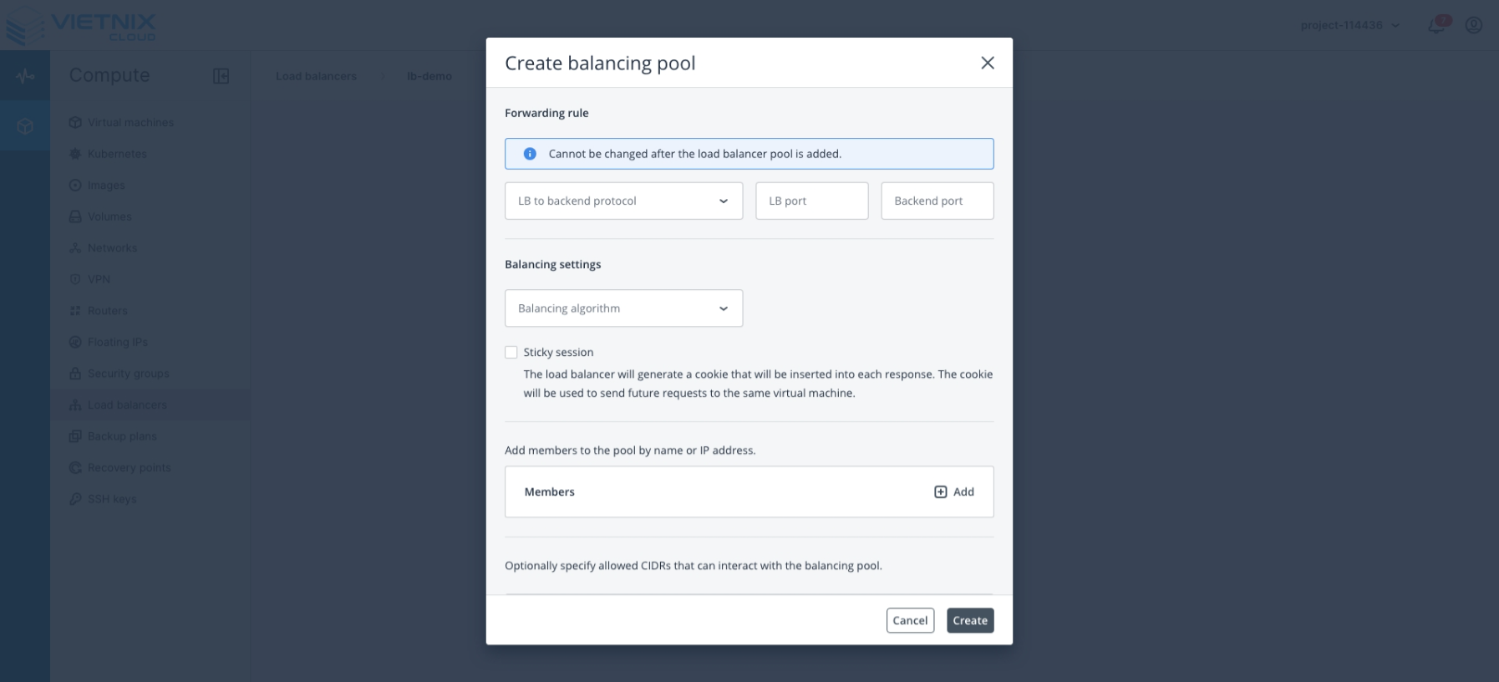1499x682 pixels.
Task: Go to Load balancers breadcrumb
Action: click(x=316, y=76)
